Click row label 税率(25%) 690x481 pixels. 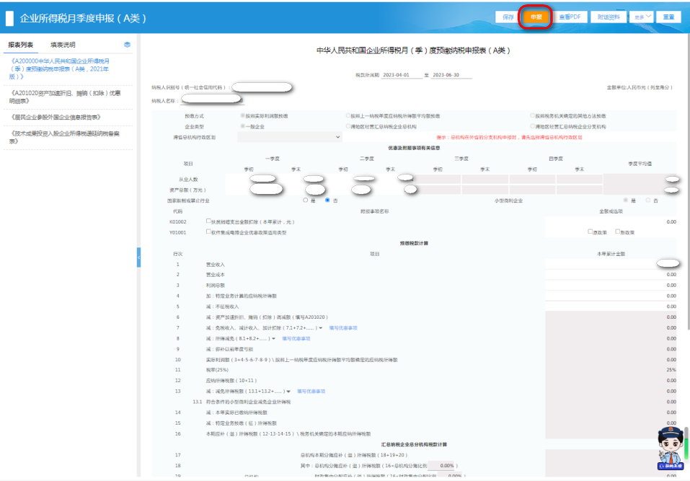tap(217, 370)
